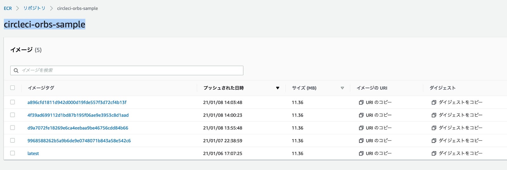Copy digest icon for latest image
This screenshot has width=507, height=170.
click(434, 154)
